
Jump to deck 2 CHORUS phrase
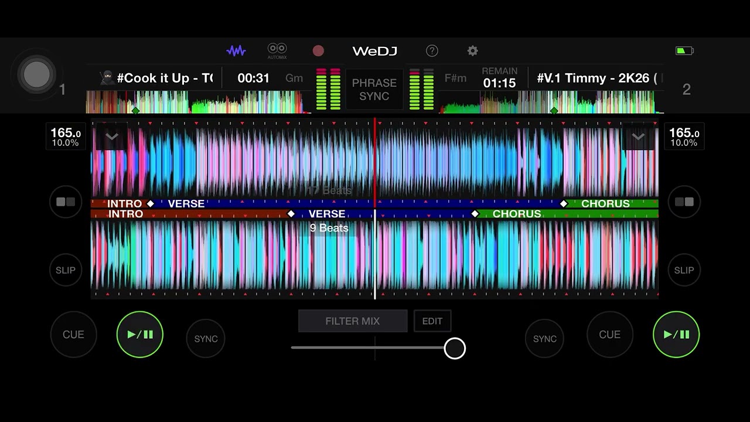[x=517, y=214]
